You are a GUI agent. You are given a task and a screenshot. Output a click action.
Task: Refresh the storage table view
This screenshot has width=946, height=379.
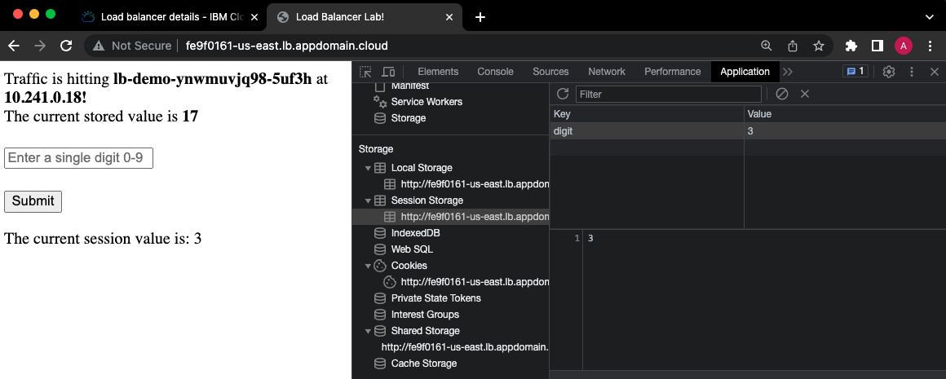click(x=562, y=94)
